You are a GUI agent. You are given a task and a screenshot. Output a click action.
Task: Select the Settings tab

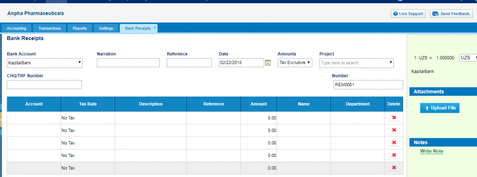(x=106, y=28)
